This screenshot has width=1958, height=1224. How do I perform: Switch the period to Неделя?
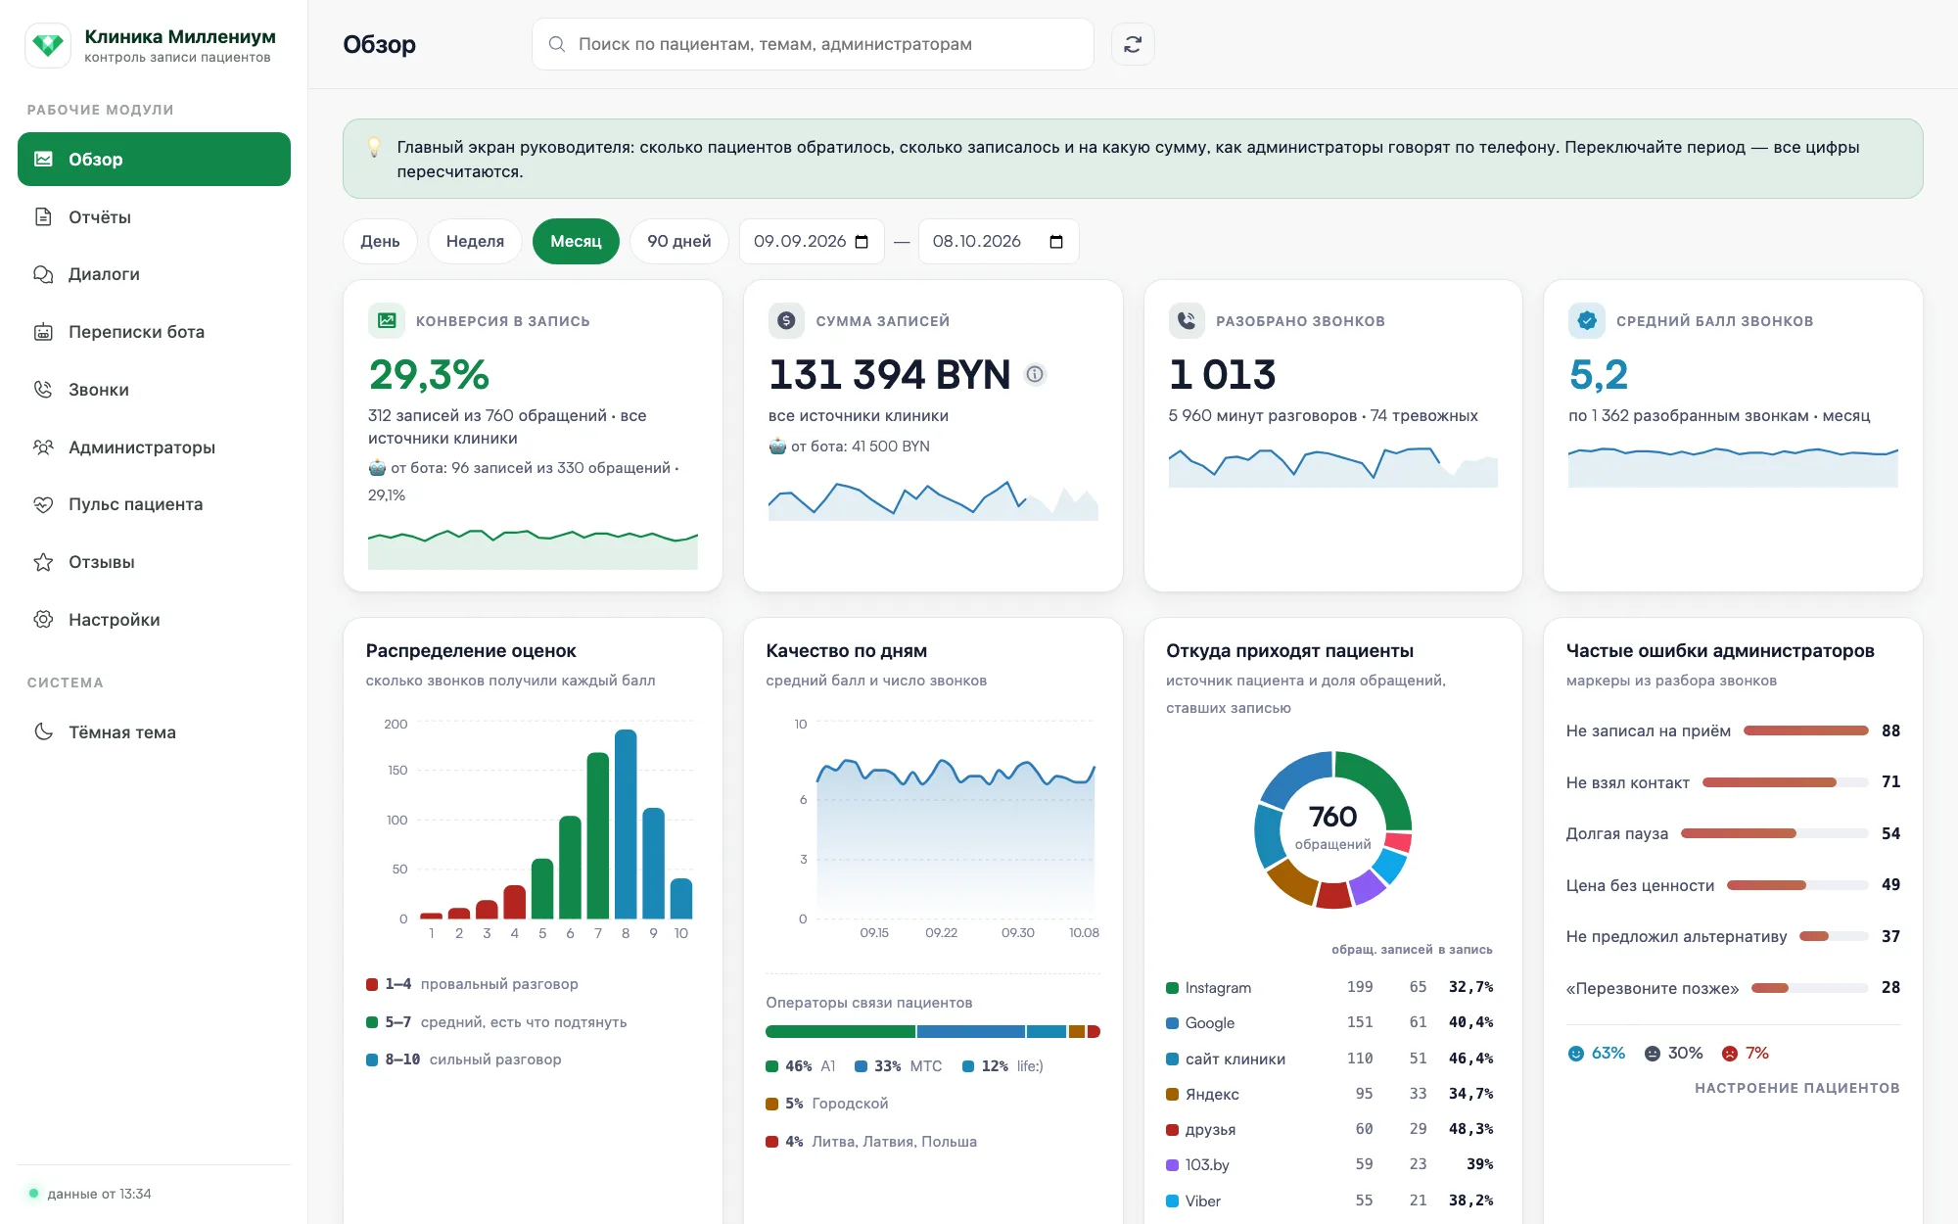click(475, 241)
